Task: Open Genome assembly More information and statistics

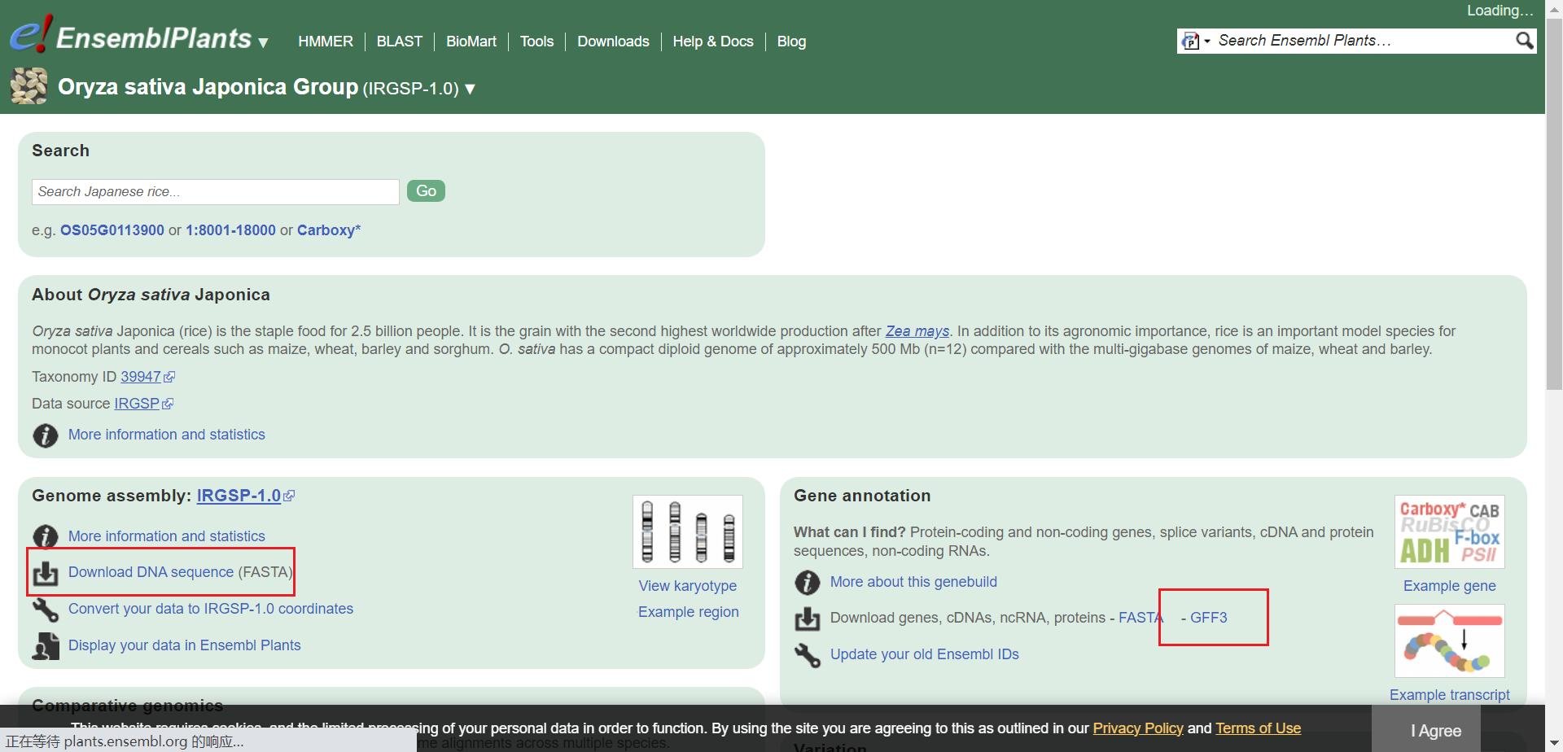Action: [167, 536]
